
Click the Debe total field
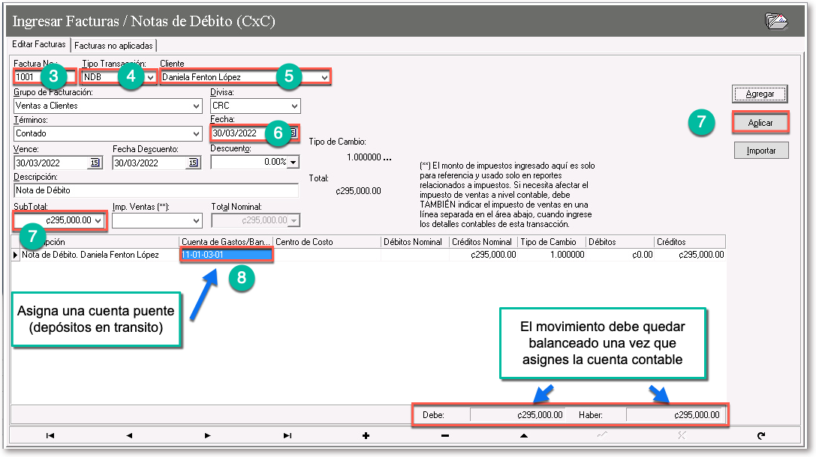pyautogui.click(x=517, y=415)
